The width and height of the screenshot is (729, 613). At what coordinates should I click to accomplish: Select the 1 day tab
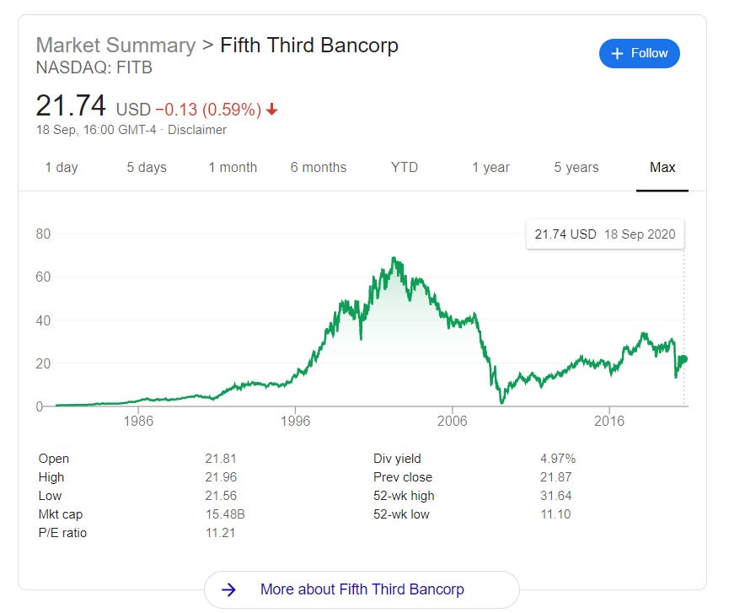[x=61, y=167]
